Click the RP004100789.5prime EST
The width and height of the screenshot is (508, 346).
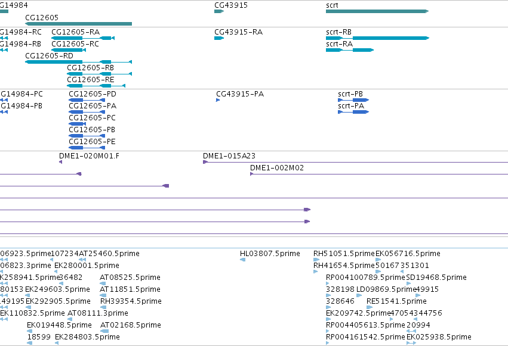pos(328,283)
